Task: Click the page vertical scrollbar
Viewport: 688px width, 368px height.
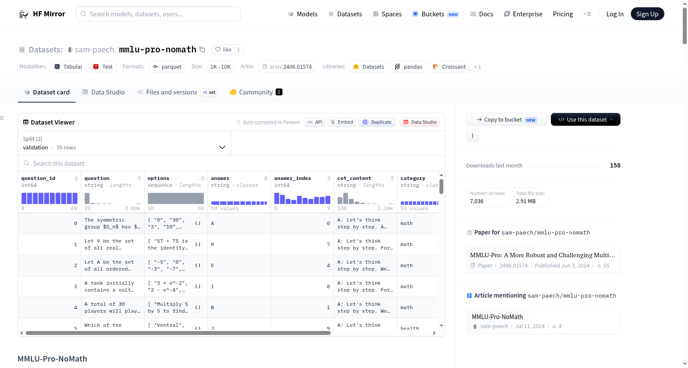Action: [685, 26]
